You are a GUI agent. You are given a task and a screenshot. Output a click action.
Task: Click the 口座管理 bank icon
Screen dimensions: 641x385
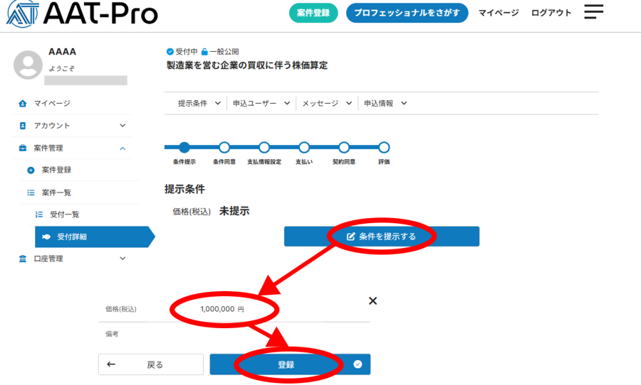23,258
